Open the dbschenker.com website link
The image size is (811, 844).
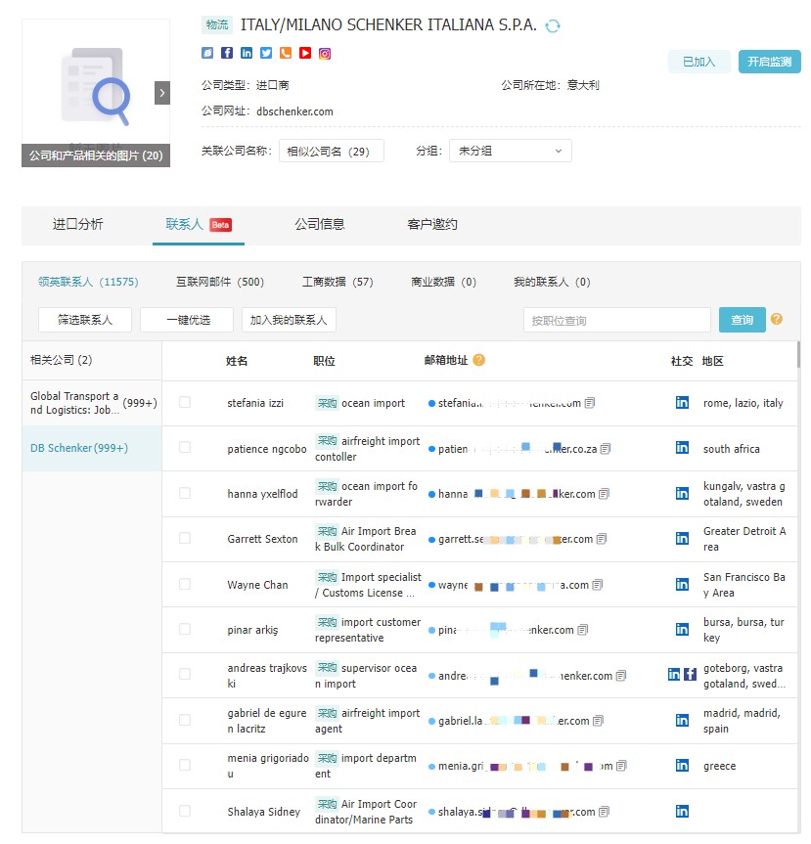(294, 111)
